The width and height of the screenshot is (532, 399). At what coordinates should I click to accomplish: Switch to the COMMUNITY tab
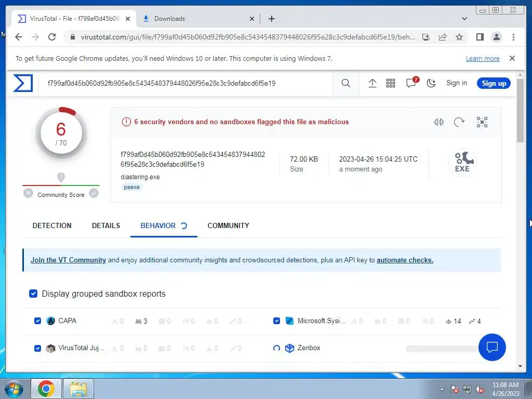[x=229, y=225]
